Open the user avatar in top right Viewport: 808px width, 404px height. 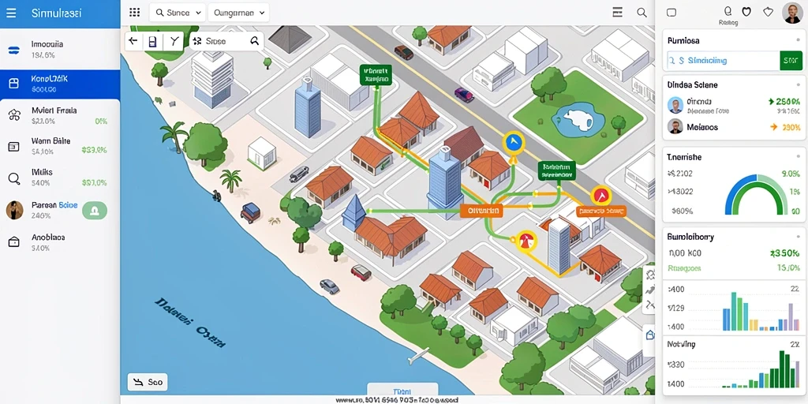pyautogui.click(x=791, y=13)
